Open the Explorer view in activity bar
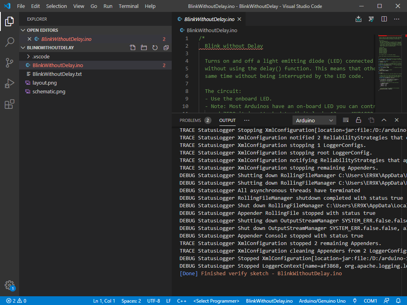The image size is (407, 305). (10, 21)
